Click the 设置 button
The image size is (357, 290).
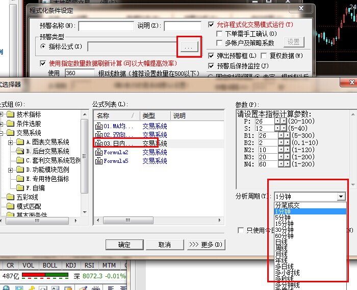[294, 42]
